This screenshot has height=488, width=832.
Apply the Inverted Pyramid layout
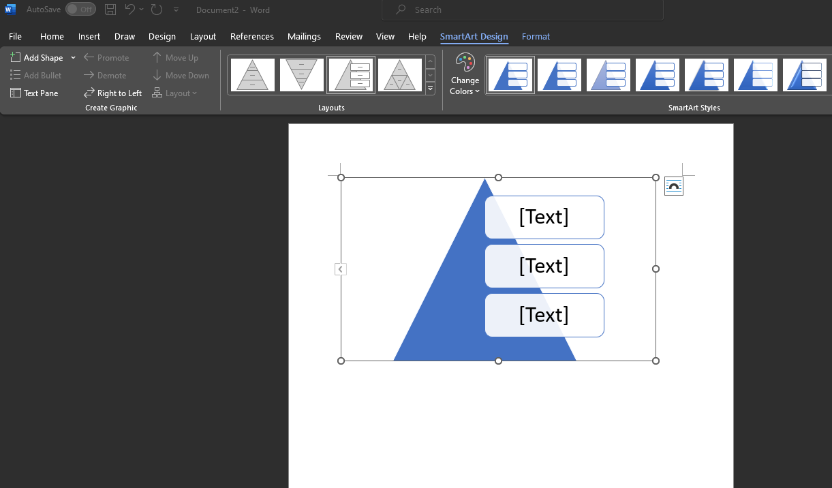pyautogui.click(x=301, y=74)
